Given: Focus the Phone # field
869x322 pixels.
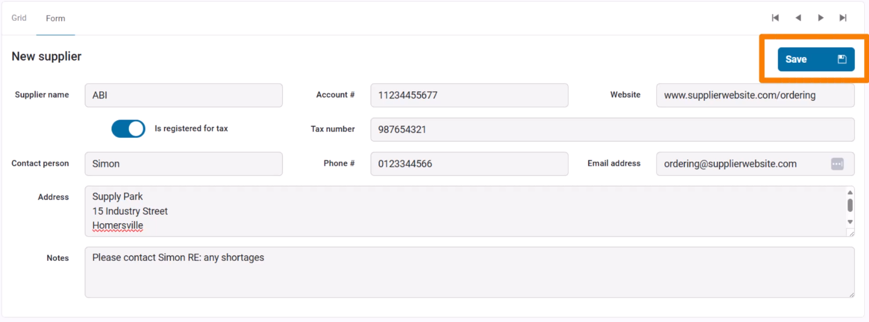Looking at the screenshot, I should (x=469, y=164).
